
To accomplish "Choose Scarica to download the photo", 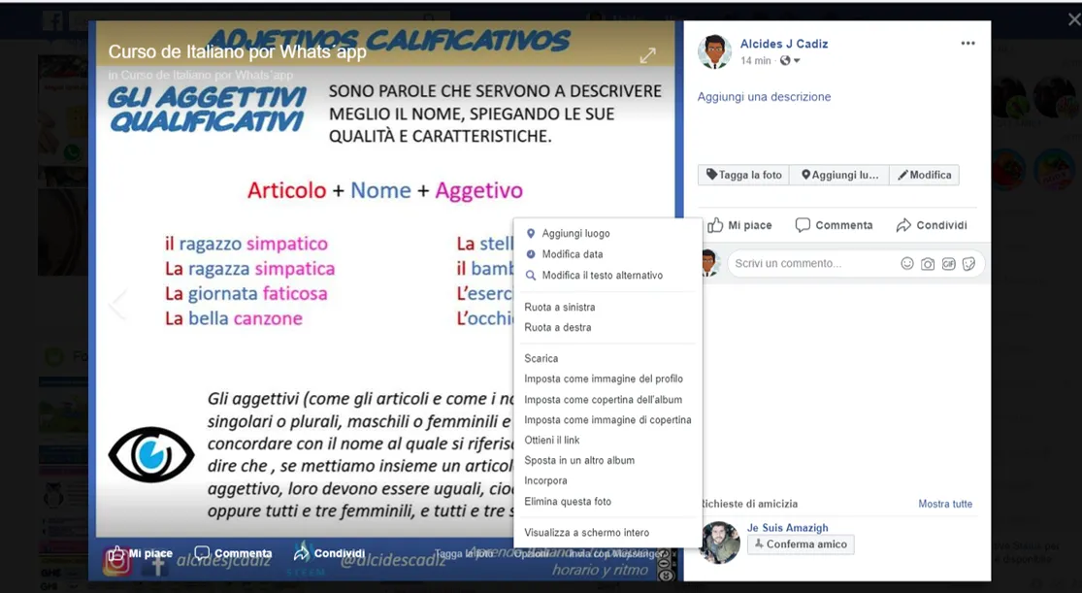I will point(607,358).
